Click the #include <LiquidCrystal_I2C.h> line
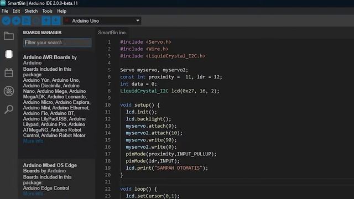 click(163, 56)
